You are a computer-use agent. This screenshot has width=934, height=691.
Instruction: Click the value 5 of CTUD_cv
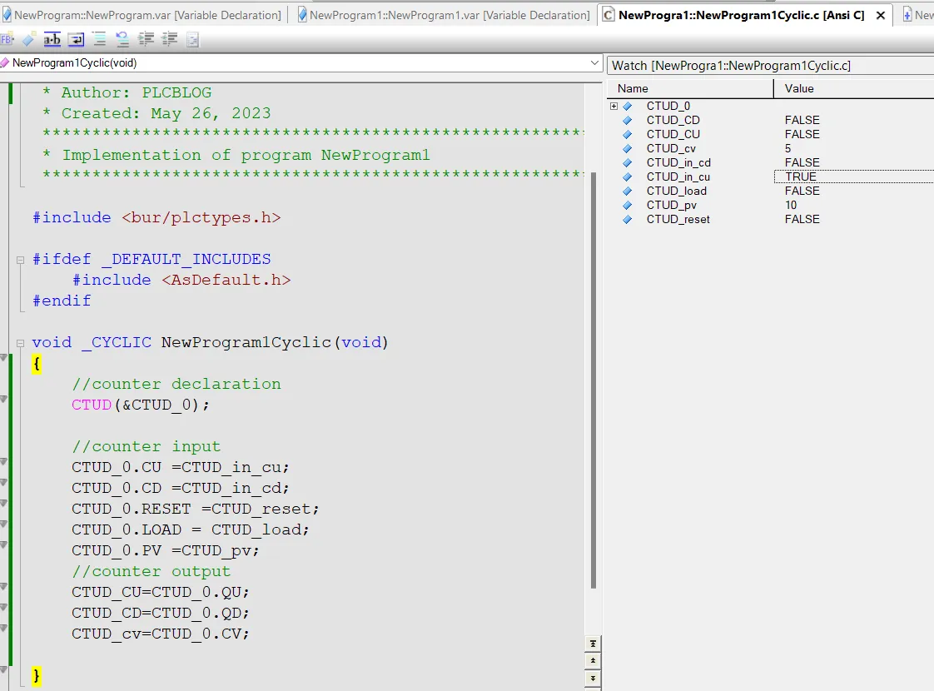(x=787, y=149)
